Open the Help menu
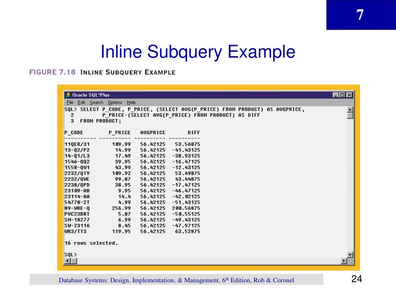396x297 pixels. click(131, 102)
